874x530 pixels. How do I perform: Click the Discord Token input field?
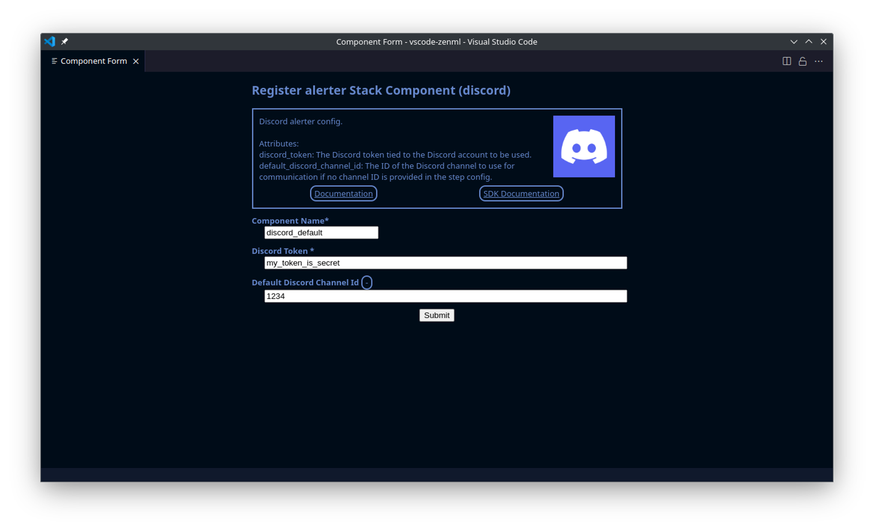tap(445, 263)
